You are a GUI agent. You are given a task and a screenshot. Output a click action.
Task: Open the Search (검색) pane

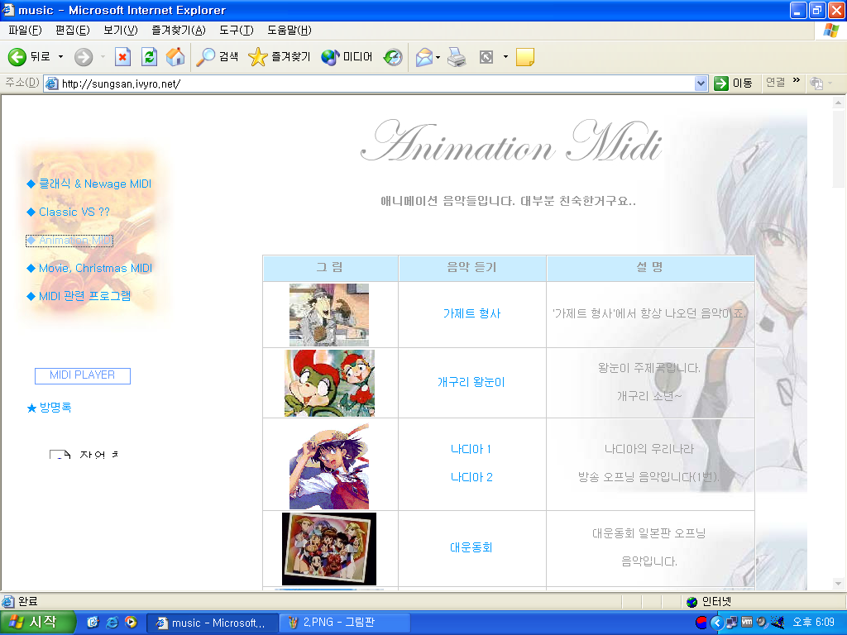point(217,57)
